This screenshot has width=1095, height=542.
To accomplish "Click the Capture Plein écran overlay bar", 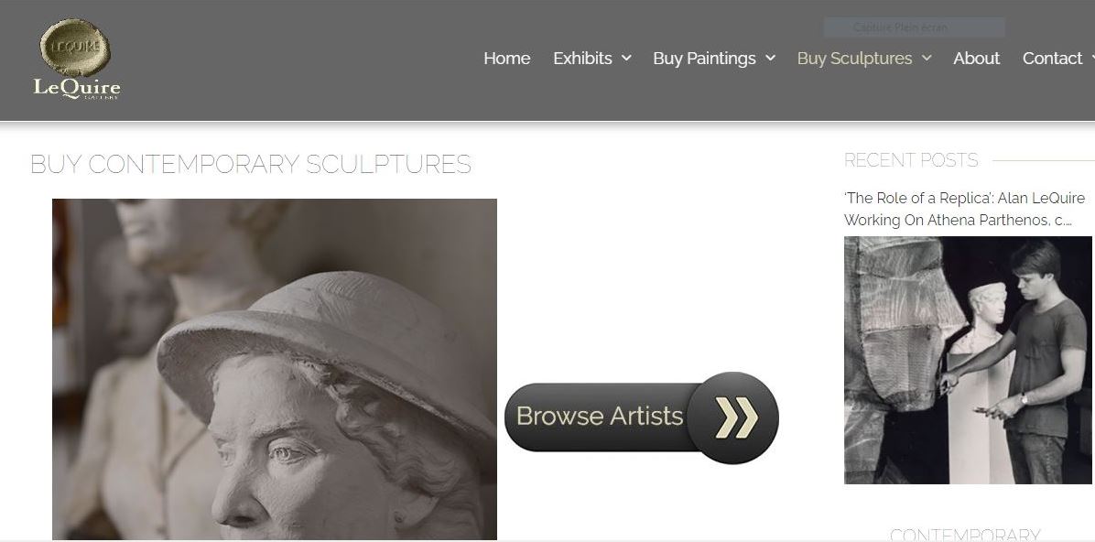I will (x=914, y=27).
